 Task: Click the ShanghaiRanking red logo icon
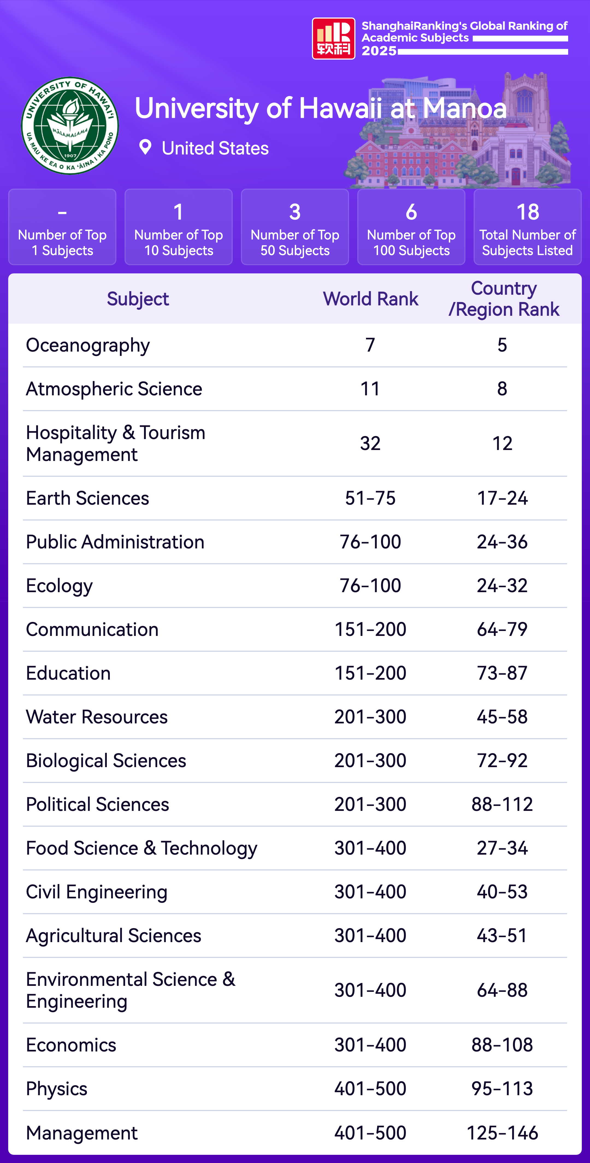333,39
